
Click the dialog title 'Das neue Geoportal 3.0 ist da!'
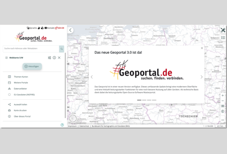tap(118, 52)
